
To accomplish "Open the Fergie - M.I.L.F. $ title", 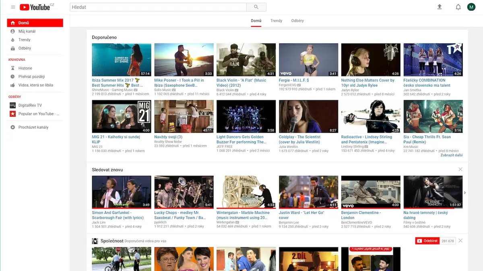I will coord(294,80).
